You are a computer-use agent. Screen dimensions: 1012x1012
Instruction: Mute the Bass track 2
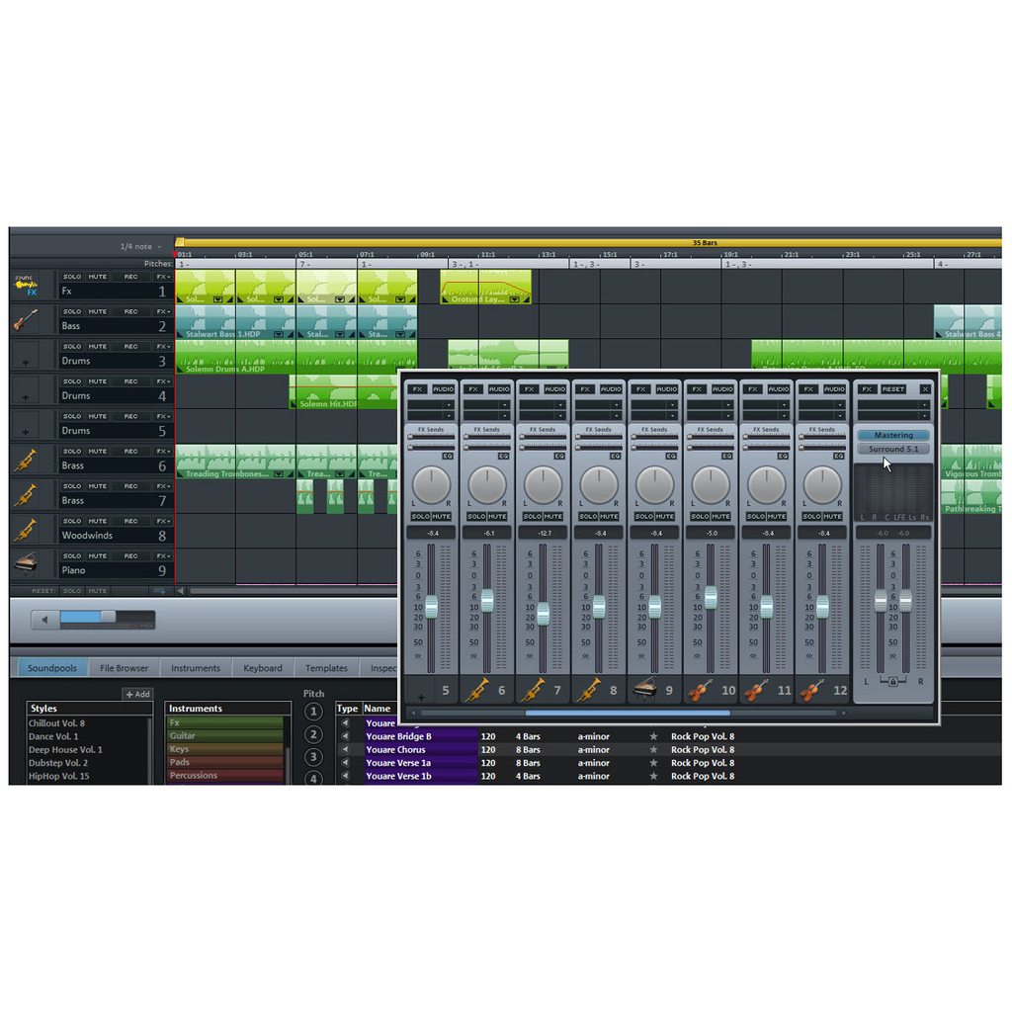[98, 311]
